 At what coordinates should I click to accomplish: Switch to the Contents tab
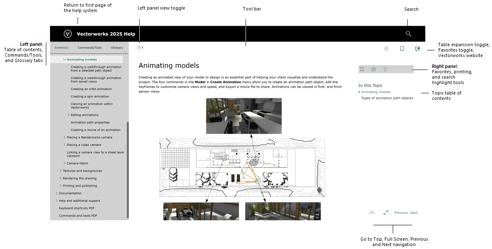pos(62,47)
